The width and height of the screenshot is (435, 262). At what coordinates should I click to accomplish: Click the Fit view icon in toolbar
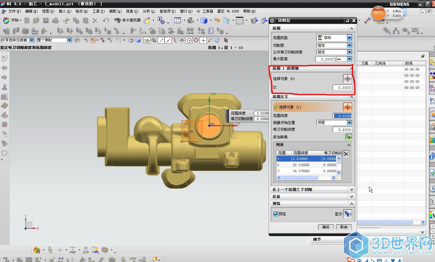tap(178, 20)
